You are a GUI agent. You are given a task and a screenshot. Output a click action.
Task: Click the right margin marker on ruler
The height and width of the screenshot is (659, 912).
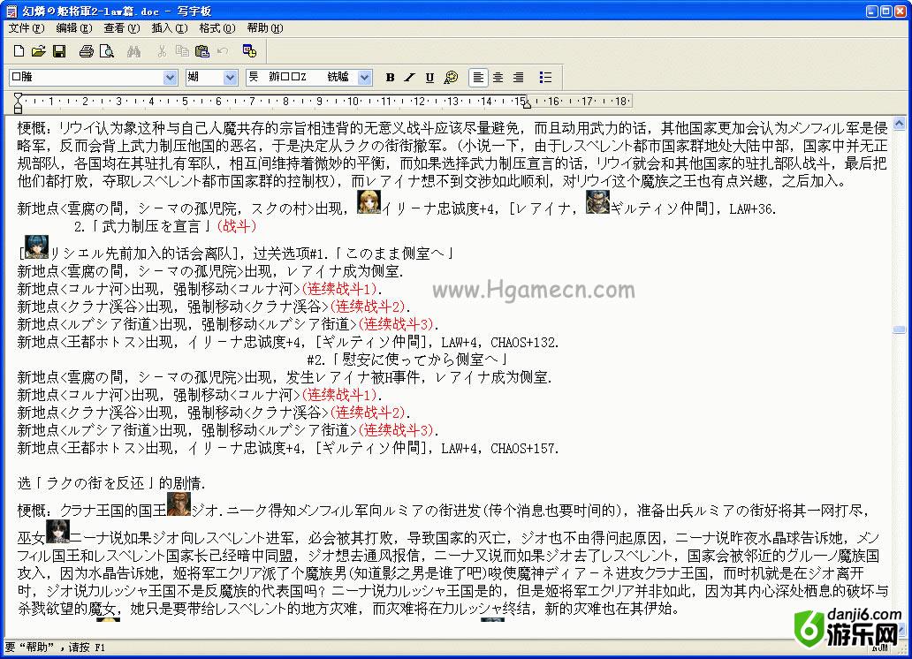pyautogui.click(x=527, y=104)
